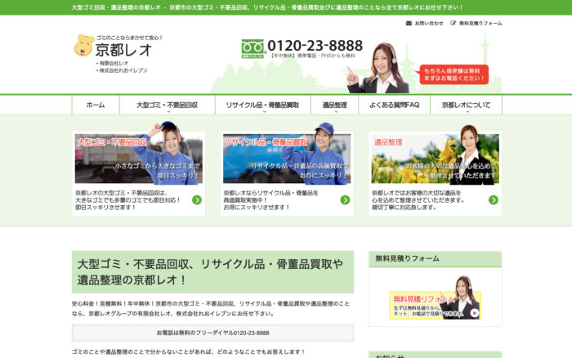Click the pencil icon beside 無料見積りフォーム
This screenshot has width=572, height=358.
pos(453,23)
